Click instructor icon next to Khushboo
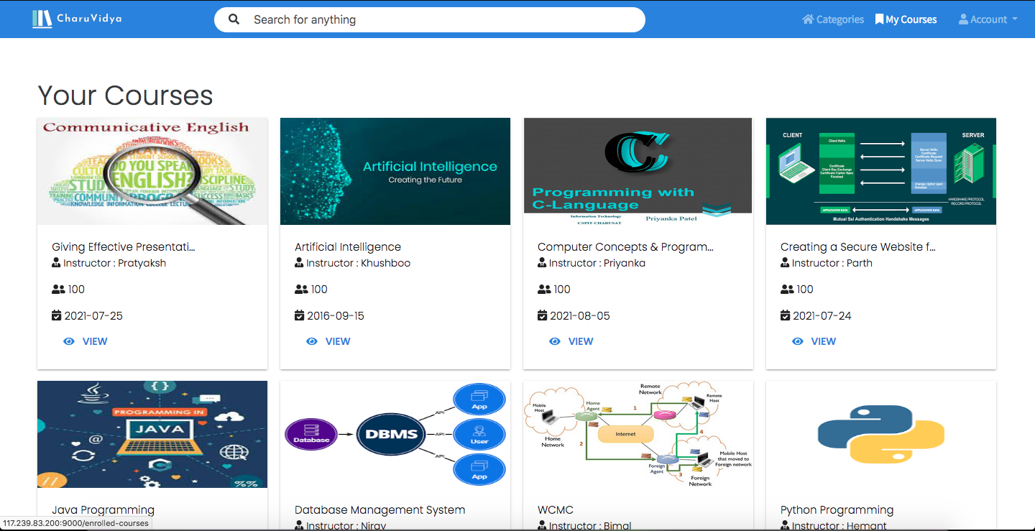This screenshot has width=1035, height=531. tap(299, 263)
